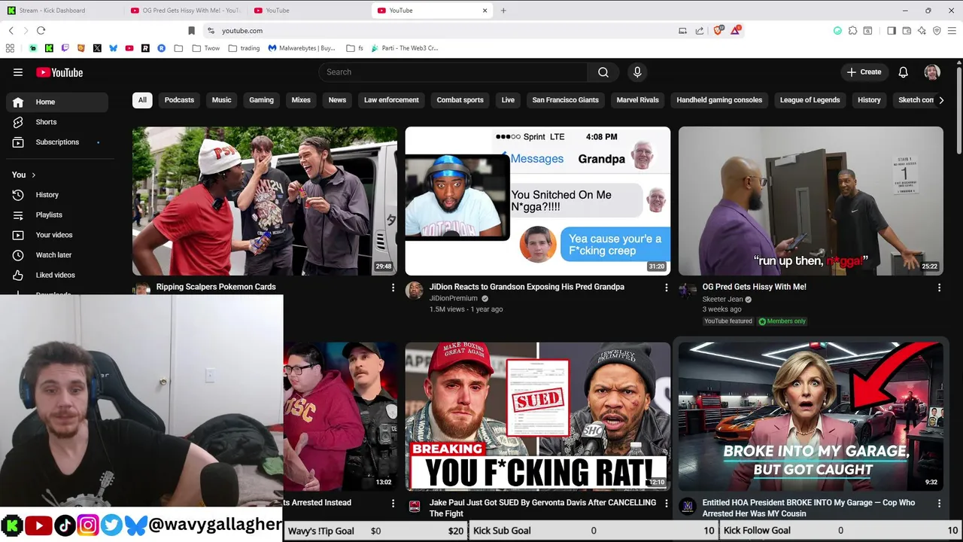Open options for Jake Paul SUED video
Screen dimensions: 963x542
(666, 503)
